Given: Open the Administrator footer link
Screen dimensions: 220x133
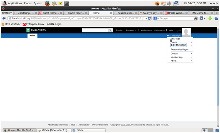Looking at the screenshot, I should tap(84, 125).
